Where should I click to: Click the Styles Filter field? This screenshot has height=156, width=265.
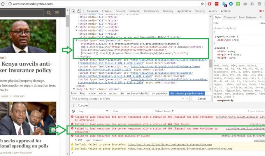236,23
